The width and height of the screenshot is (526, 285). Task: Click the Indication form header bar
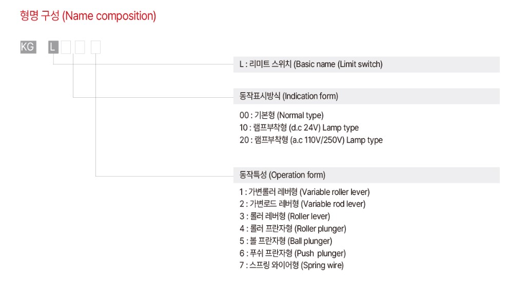(366, 96)
